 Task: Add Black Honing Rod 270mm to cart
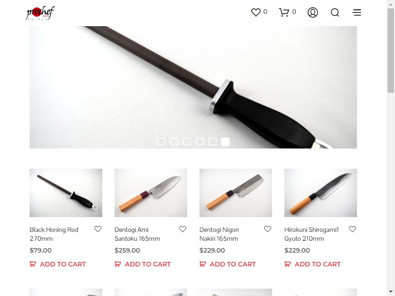pyautogui.click(x=58, y=264)
